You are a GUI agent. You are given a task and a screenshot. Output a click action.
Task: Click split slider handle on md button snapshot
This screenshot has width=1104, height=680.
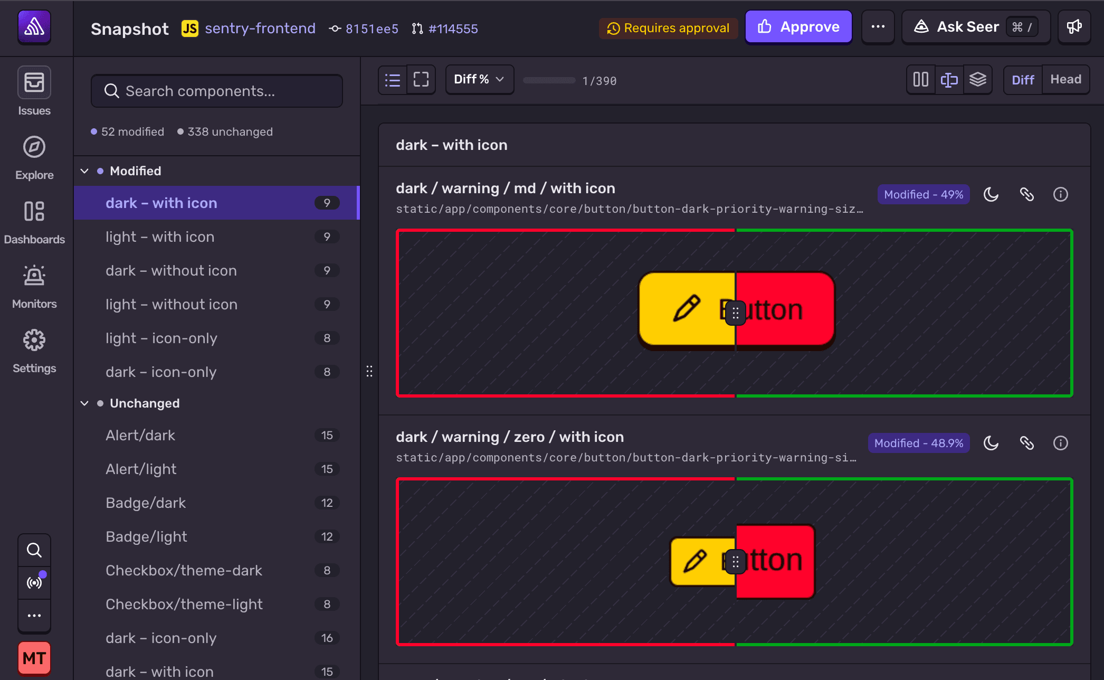735,313
